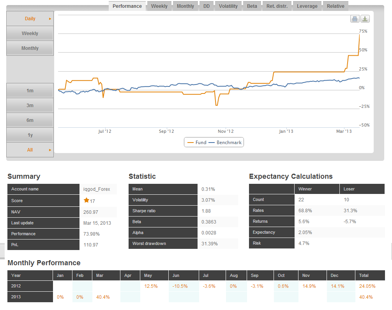Click the Volatility value 3.07%
The height and width of the screenshot is (310, 392).
[208, 200]
